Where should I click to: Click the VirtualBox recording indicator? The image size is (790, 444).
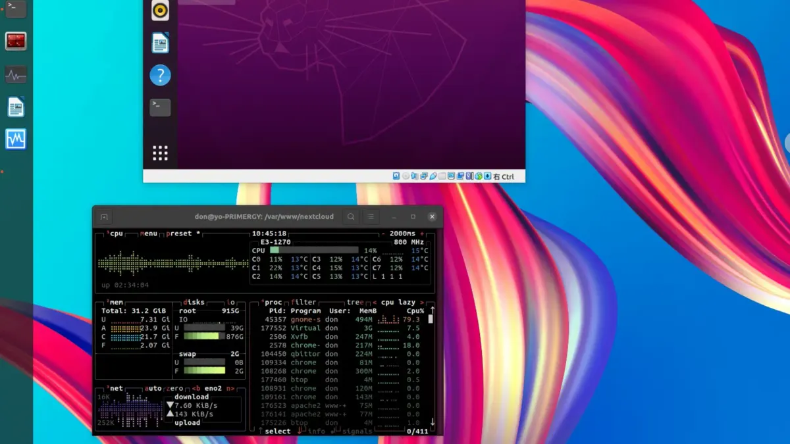pyautogui.click(x=460, y=176)
